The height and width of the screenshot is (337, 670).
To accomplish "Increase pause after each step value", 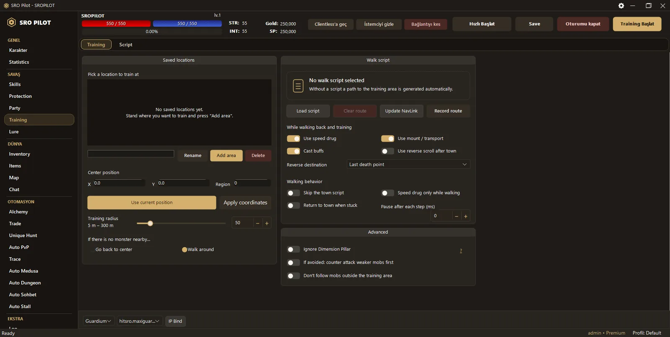I will tap(466, 216).
